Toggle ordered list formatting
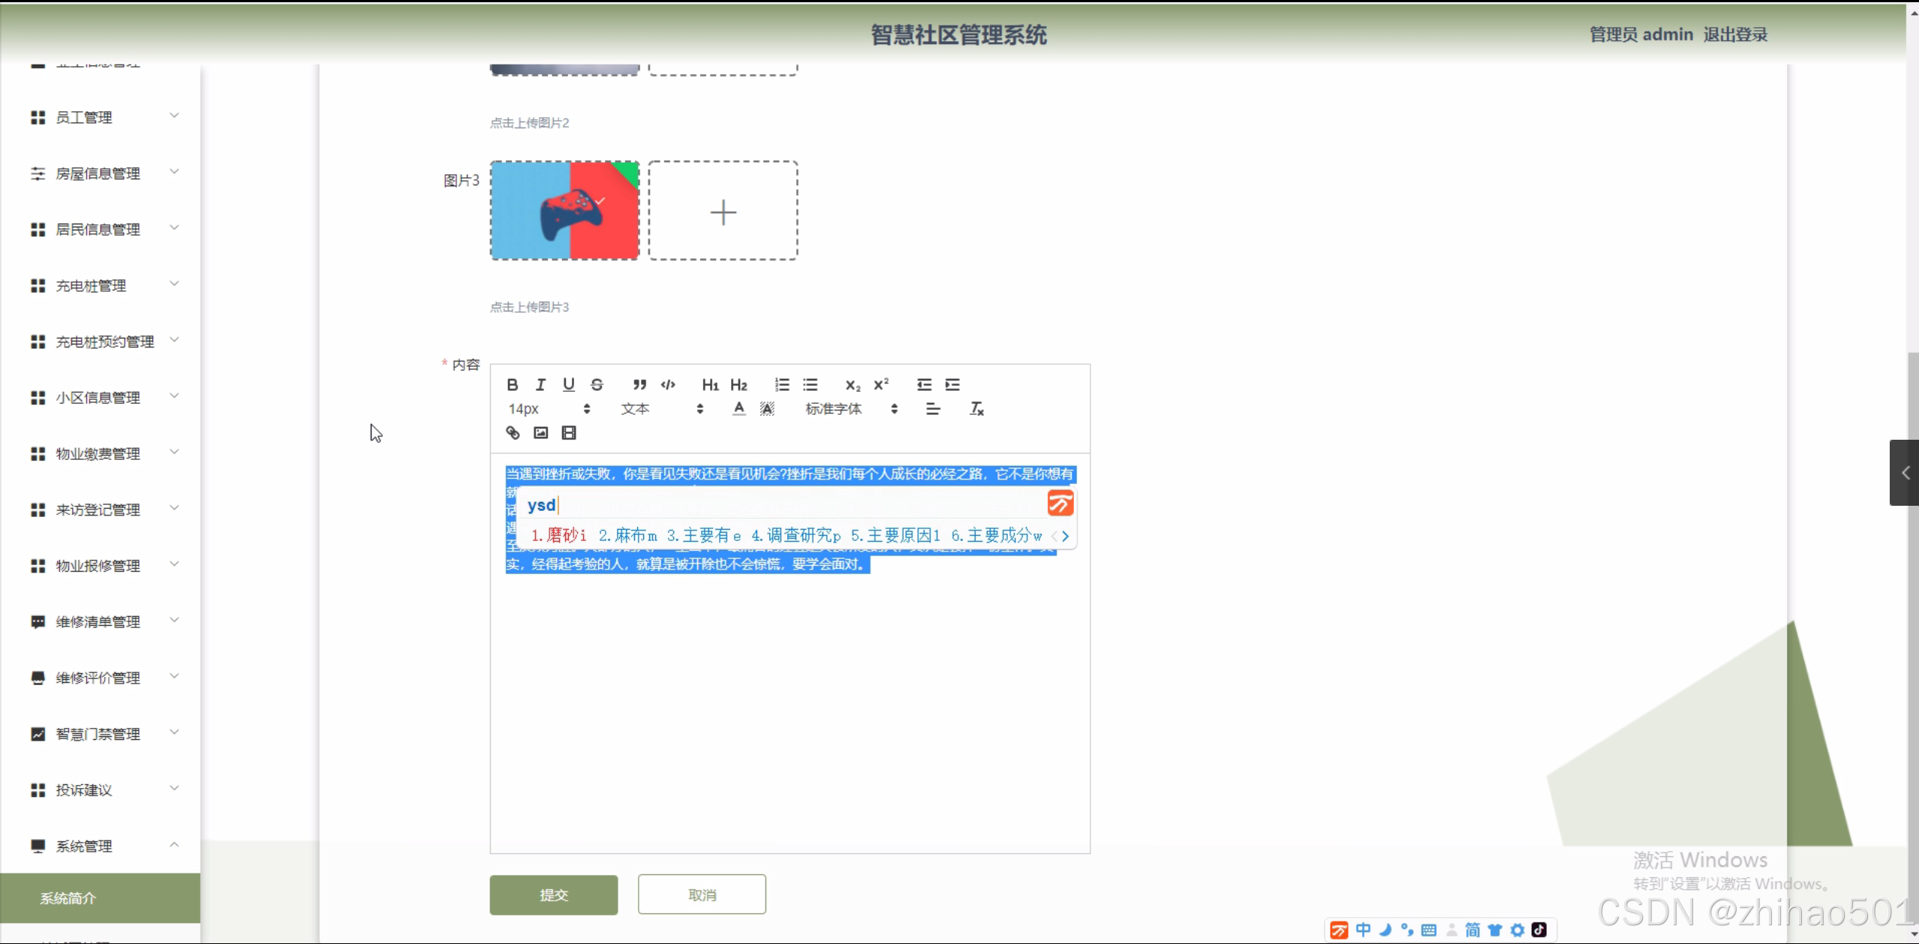Image resolution: width=1919 pixels, height=944 pixels. (782, 385)
